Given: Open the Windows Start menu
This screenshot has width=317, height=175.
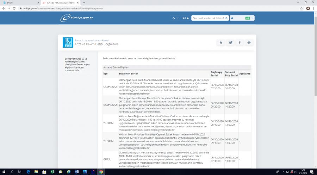Looking at the screenshot, I should coord(4,172).
